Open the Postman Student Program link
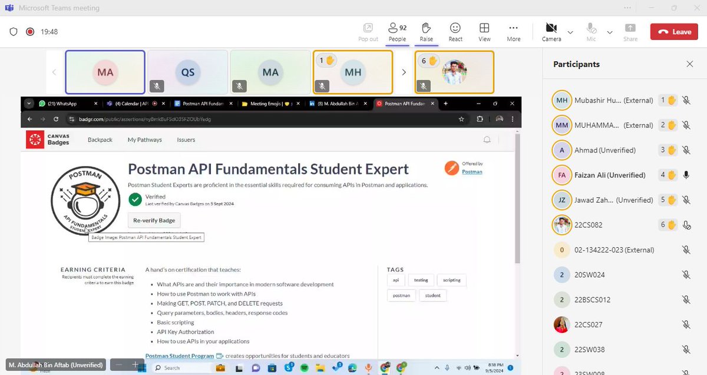Image resolution: width=707 pixels, height=375 pixels. click(180, 356)
